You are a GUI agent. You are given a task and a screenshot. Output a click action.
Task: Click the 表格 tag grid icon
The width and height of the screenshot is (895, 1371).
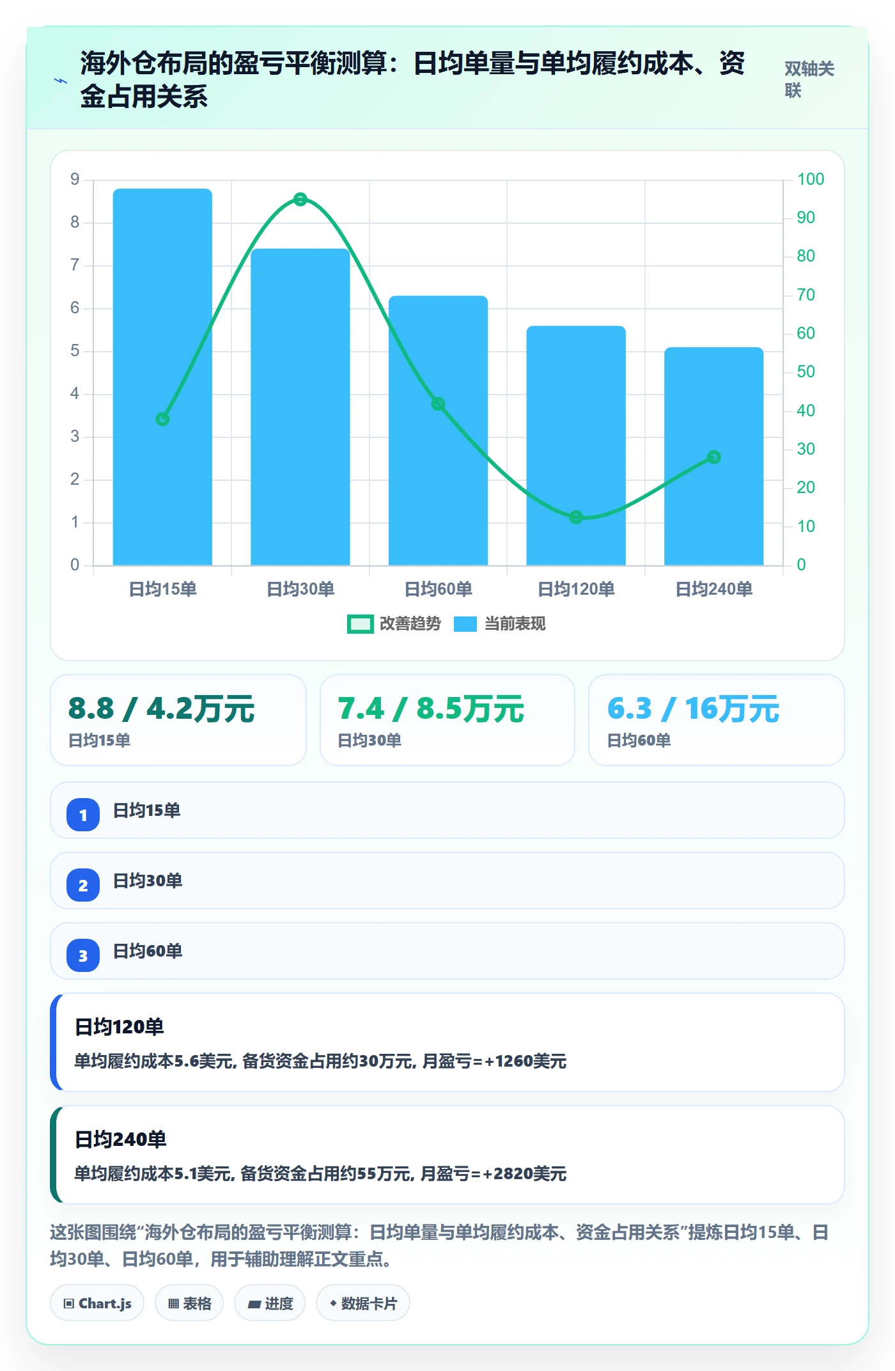click(x=173, y=1303)
